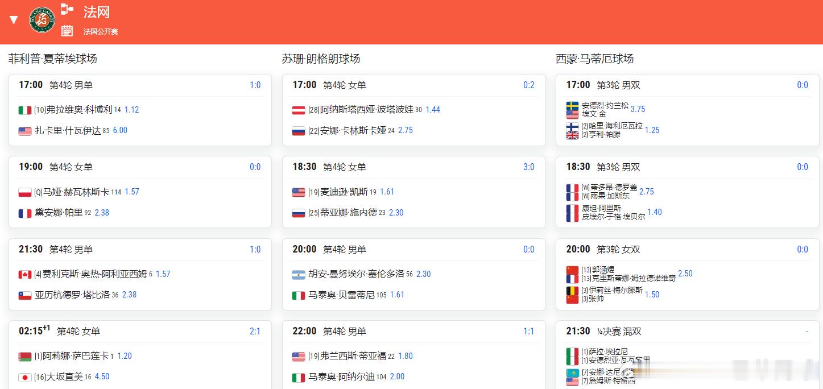The height and width of the screenshot is (389, 823).
Task: Click Poland flag beside 马娅·赫瓦林斯卡
Action: point(25,192)
